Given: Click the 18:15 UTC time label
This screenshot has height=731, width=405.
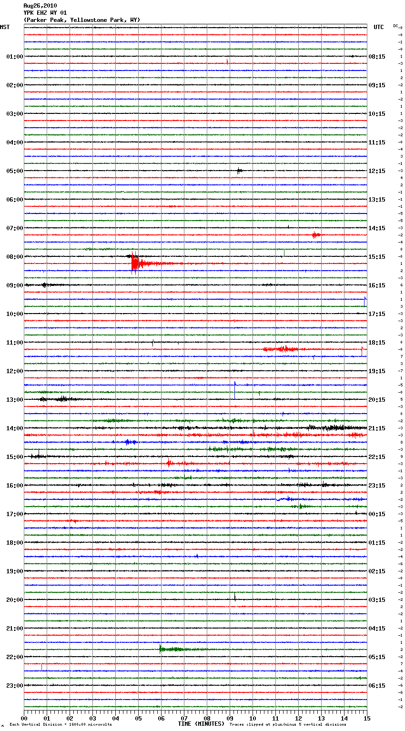Looking at the screenshot, I should (x=377, y=343).
